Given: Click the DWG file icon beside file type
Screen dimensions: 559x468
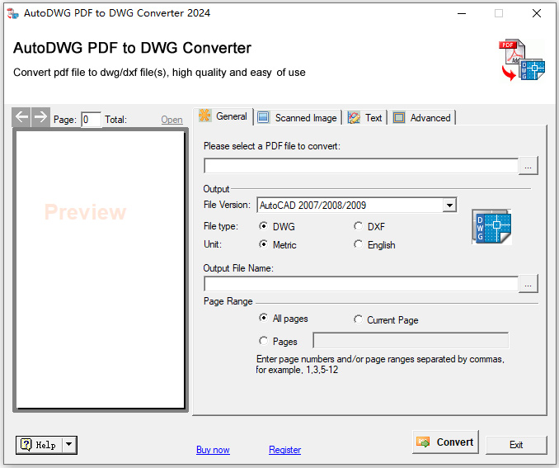Looking at the screenshot, I should coord(491,227).
